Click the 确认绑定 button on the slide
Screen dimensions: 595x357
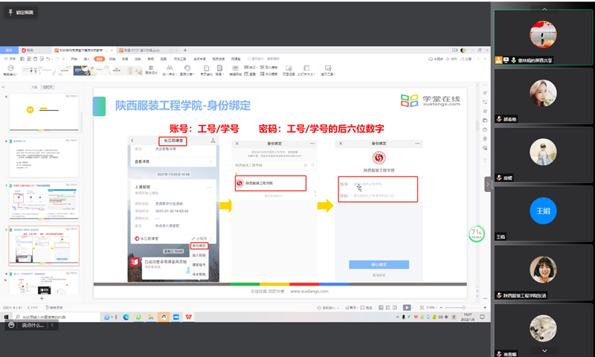[379, 264]
